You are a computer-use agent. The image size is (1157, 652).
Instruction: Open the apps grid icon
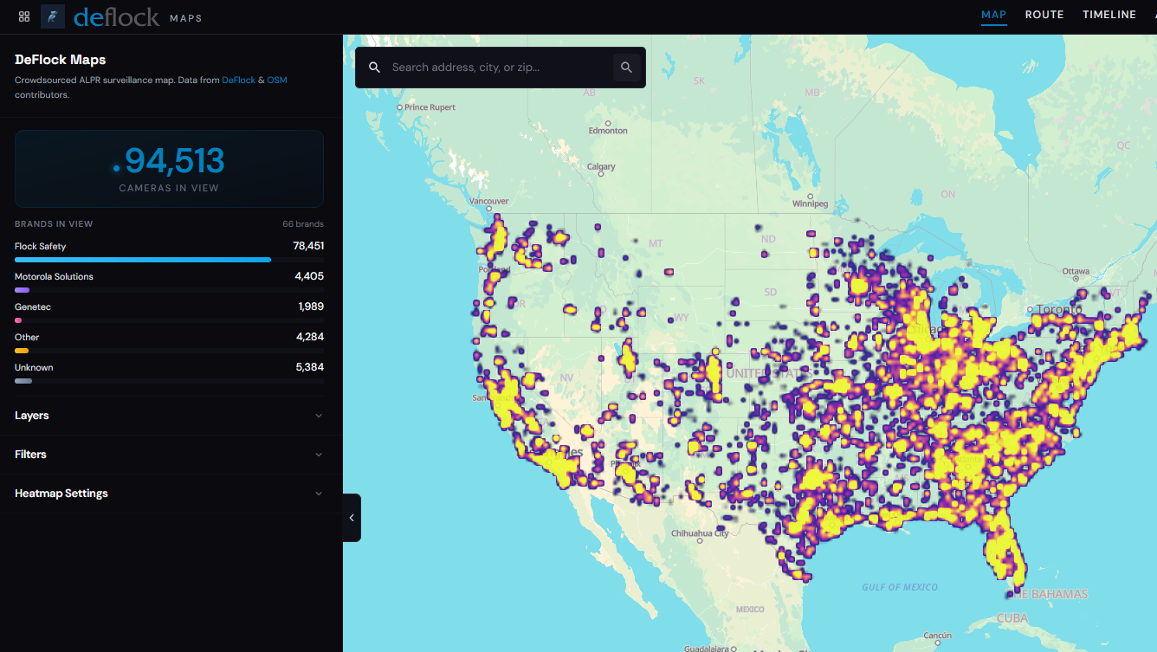pyautogui.click(x=24, y=16)
